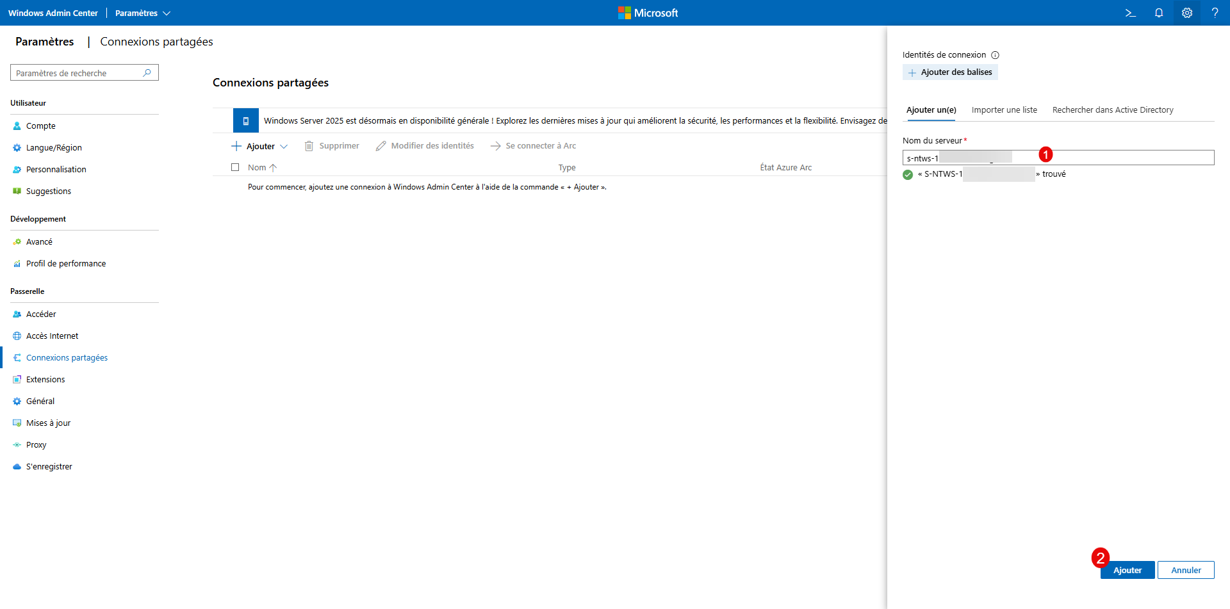This screenshot has width=1230, height=609.
Task: Toggle the select-all checkbox beside Nom
Action: pyautogui.click(x=235, y=167)
